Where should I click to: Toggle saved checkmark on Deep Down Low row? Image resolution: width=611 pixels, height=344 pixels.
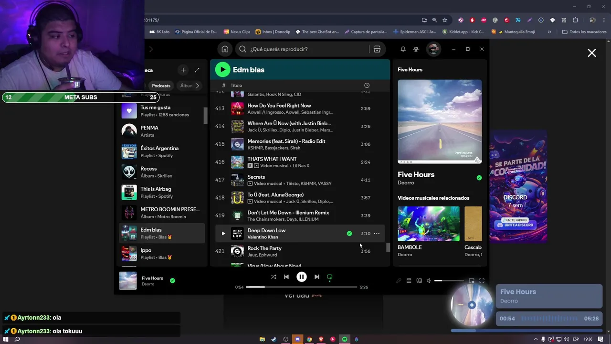tap(349, 234)
